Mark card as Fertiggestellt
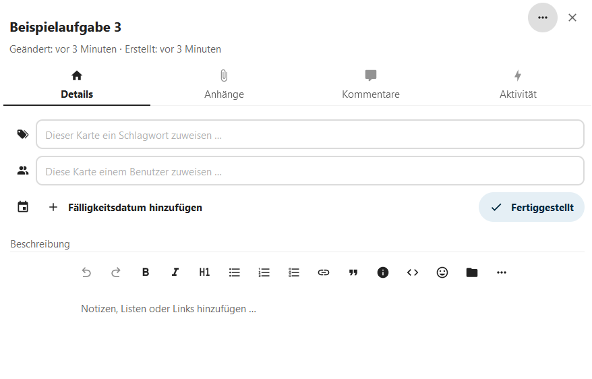Screen dimensions: 592x379 click(531, 207)
